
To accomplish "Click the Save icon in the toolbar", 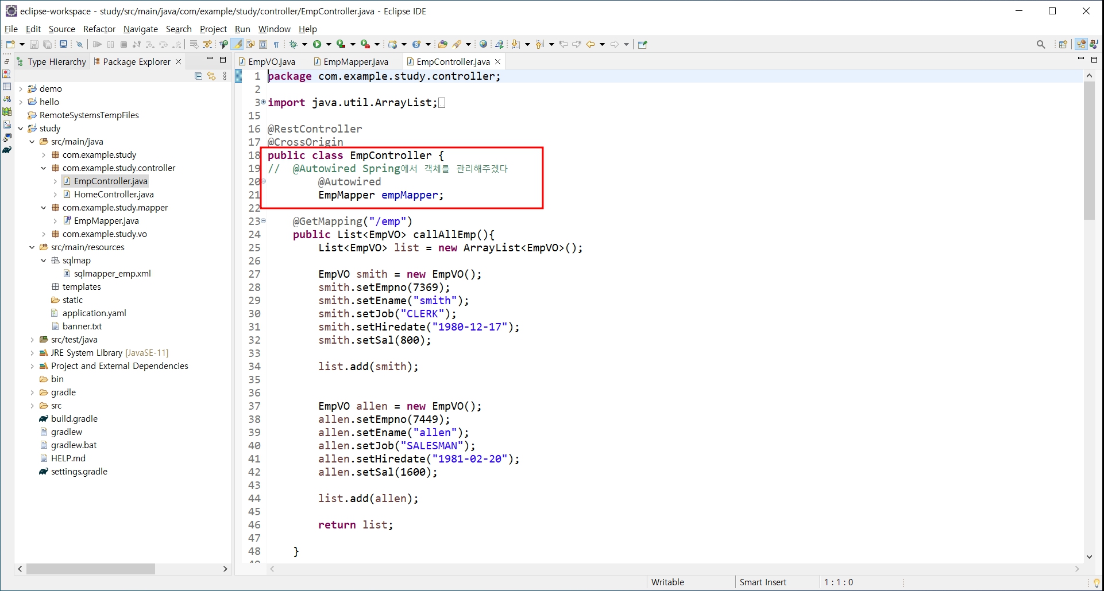I will (33, 44).
